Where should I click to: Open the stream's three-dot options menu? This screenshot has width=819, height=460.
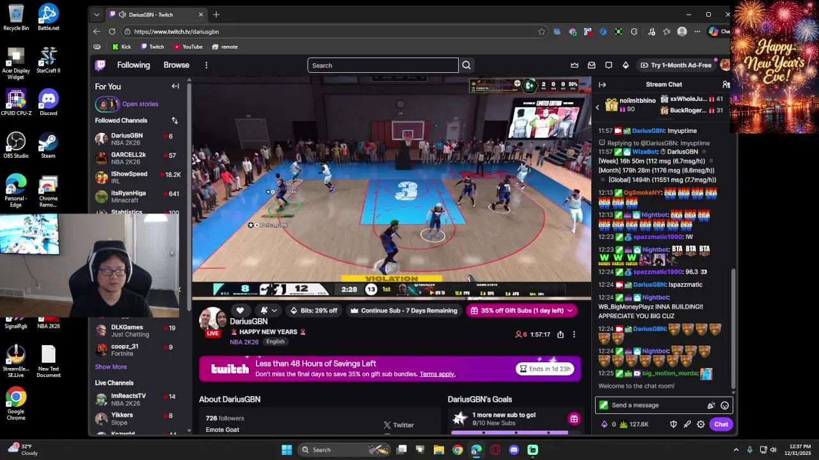(574, 334)
